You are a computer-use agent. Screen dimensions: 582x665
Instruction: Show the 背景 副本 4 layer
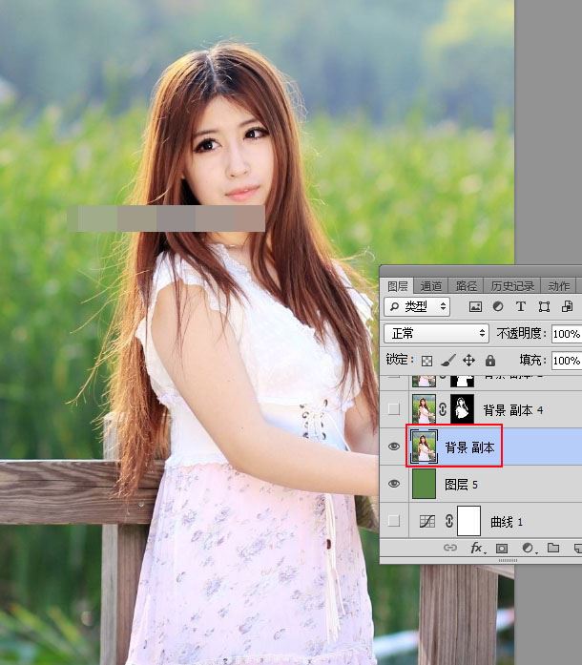[394, 409]
